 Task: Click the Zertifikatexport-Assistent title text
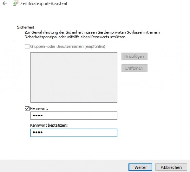[x=44, y=3]
